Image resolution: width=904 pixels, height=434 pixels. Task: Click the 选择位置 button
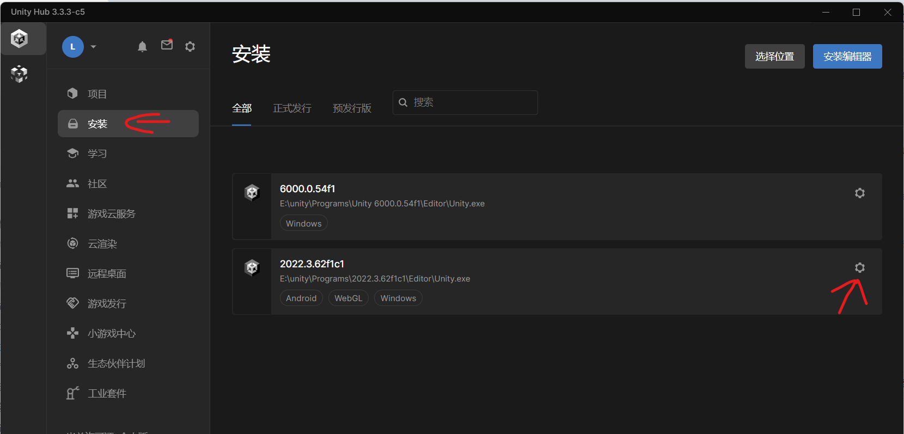774,57
